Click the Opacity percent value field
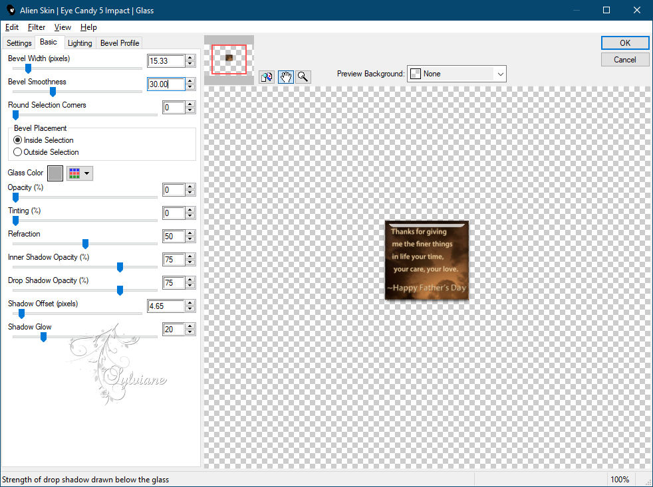This screenshot has height=487, width=653. (x=174, y=190)
